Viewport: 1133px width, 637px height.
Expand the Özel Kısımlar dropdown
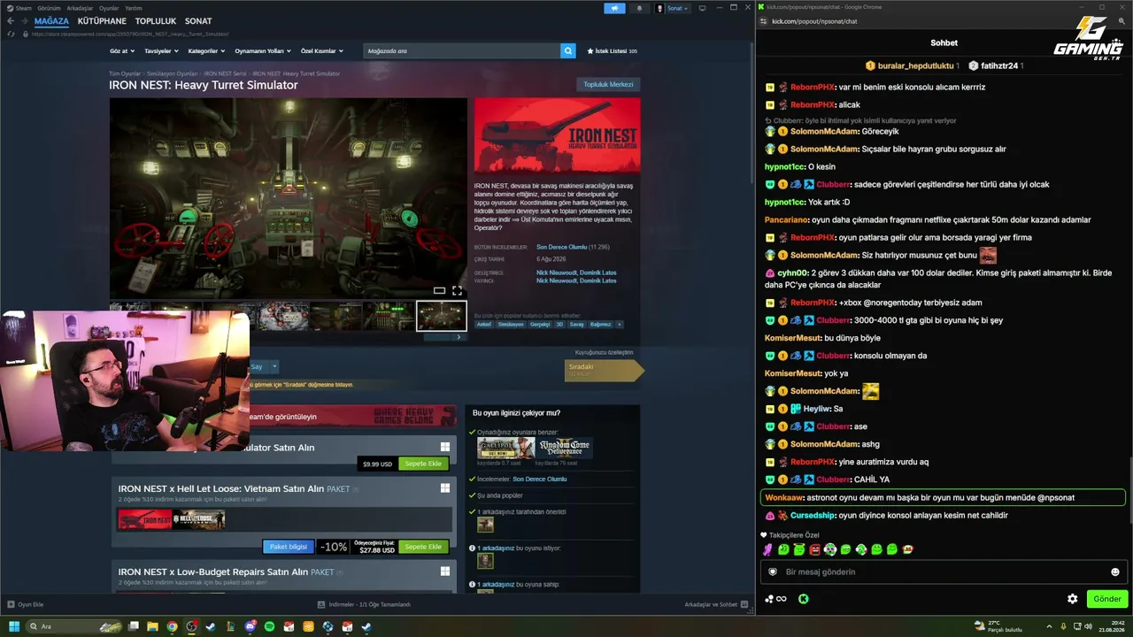tap(322, 51)
